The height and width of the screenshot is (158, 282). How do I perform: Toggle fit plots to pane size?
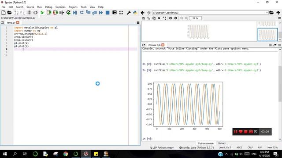tap(164, 18)
